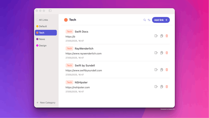
Task: Copy the NSHipster link
Action: 162,87
